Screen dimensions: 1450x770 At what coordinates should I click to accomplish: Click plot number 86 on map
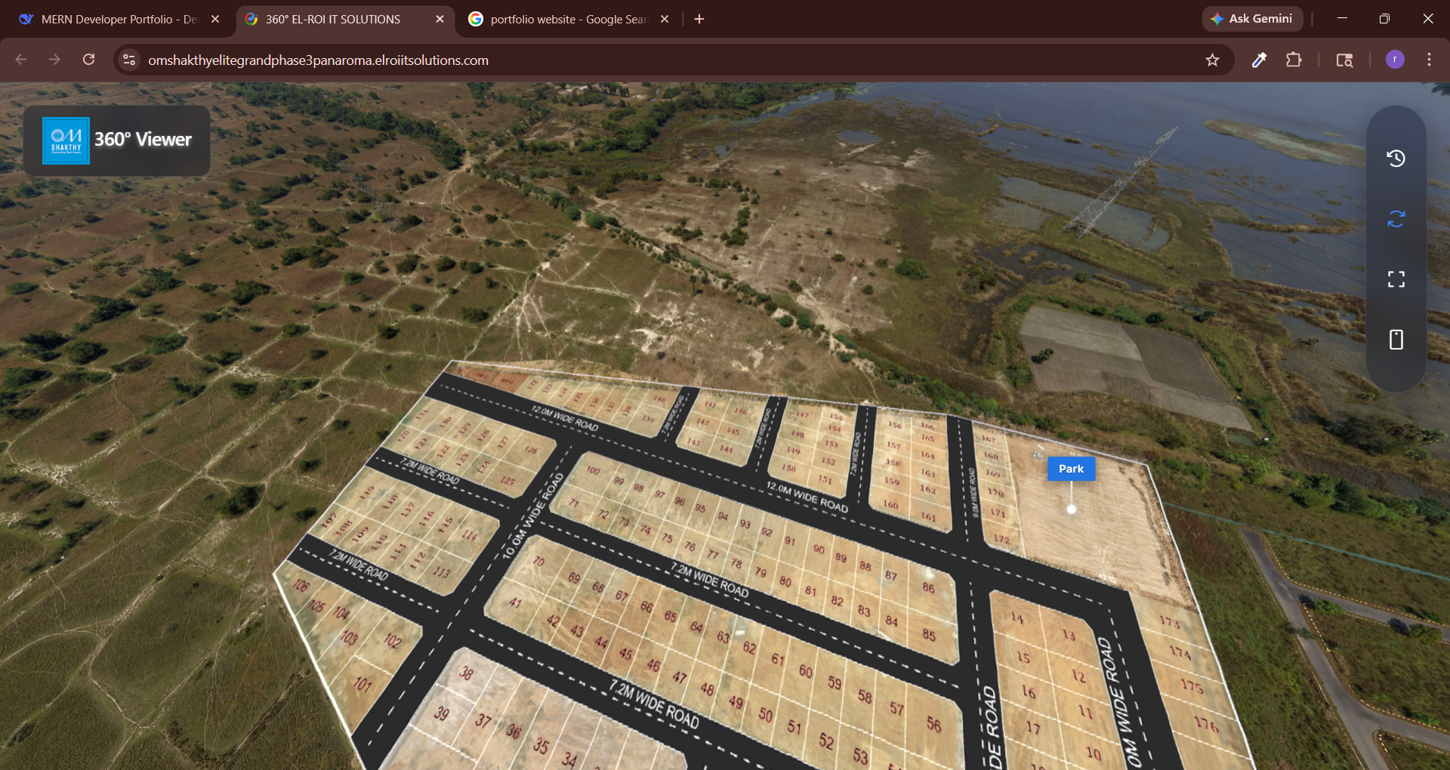928,587
